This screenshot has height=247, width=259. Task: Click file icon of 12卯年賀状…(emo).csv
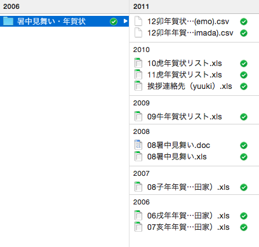tap(138, 22)
